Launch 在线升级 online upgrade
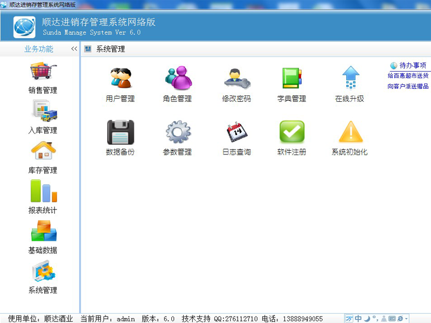Image resolution: width=431 pixels, height=323 pixels. (x=350, y=79)
